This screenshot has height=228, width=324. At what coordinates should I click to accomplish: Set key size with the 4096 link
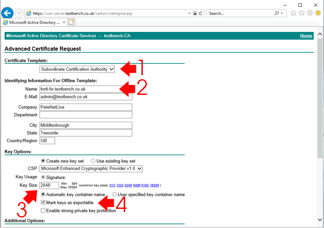pos(136,185)
